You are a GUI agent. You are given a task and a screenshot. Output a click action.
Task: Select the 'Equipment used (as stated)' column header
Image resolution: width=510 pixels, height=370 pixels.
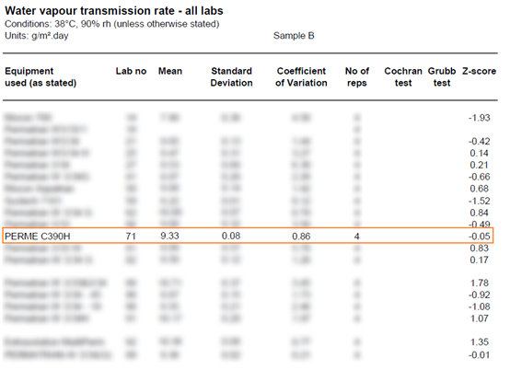tap(41, 76)
